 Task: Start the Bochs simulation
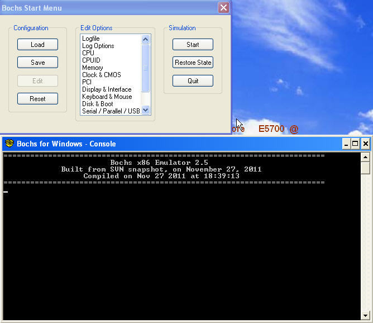click(193, 45)
